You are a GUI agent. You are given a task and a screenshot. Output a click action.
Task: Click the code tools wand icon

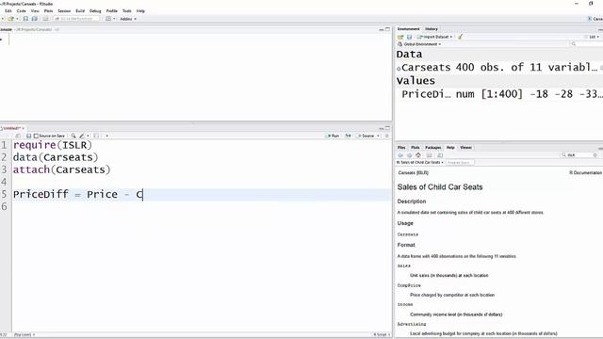(83, 136)
